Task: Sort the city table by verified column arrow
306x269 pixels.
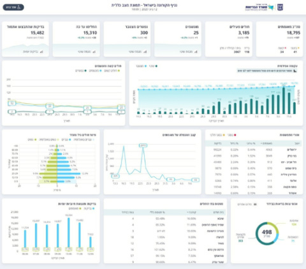Action: [261, 143]
